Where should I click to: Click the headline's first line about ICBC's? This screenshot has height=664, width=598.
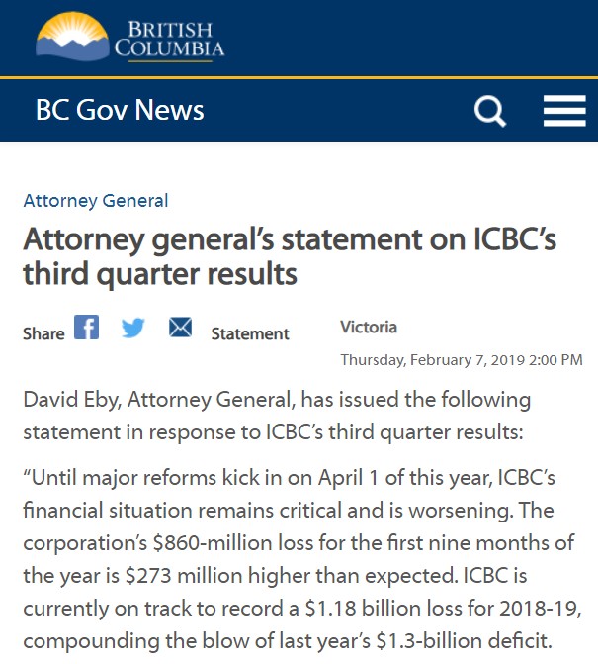[x=290, y=240]
